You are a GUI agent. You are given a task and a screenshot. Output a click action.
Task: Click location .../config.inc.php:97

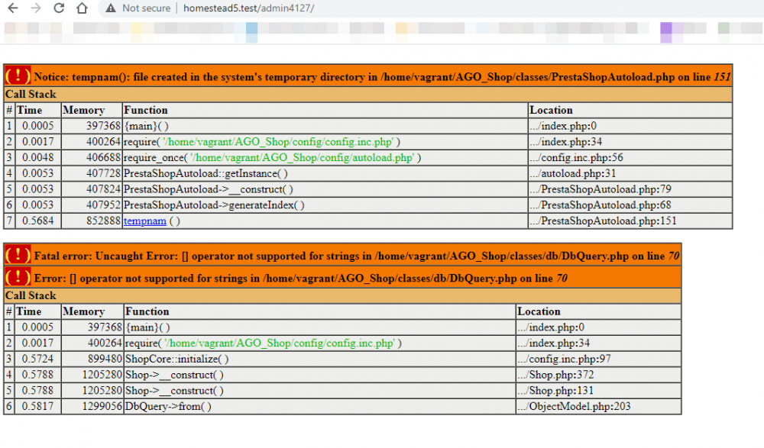point(564,359)
